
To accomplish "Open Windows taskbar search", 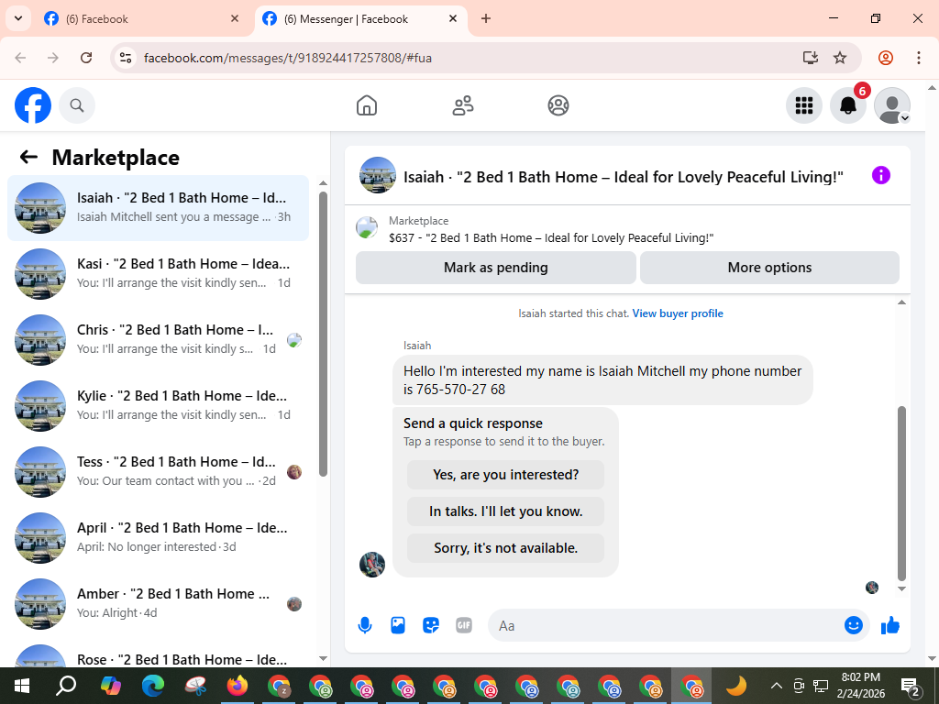I will 66,686.
